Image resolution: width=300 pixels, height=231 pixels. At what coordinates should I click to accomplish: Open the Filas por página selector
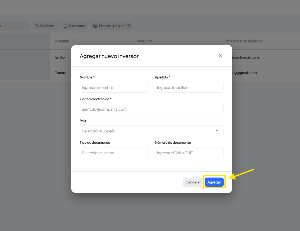[x=111, y=26]
